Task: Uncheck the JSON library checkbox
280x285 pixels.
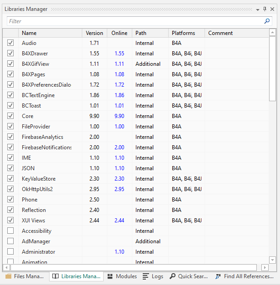Action: (x=10, y=168)
